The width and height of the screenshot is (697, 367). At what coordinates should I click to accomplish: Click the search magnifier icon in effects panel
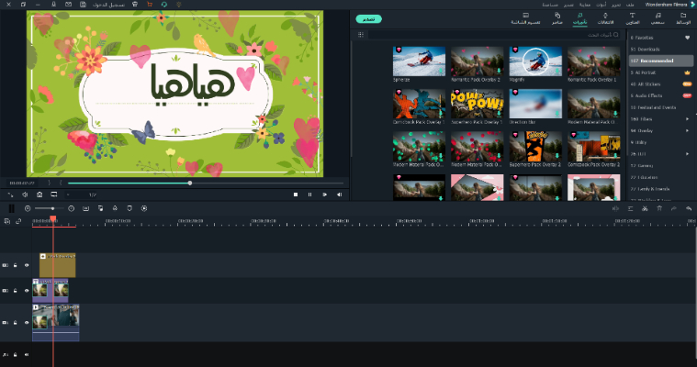click(x=616, y=35)
